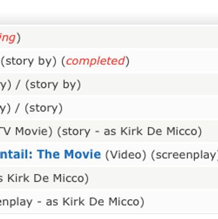
Task: Select "enplay - as Kirk De Micco)" credit
Action: point(72,202)
